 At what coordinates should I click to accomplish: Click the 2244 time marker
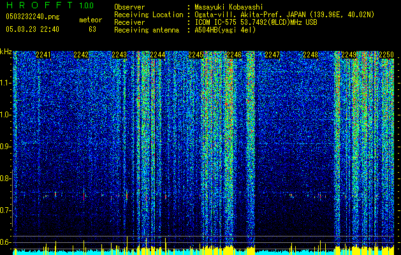[x=157, y=54]
